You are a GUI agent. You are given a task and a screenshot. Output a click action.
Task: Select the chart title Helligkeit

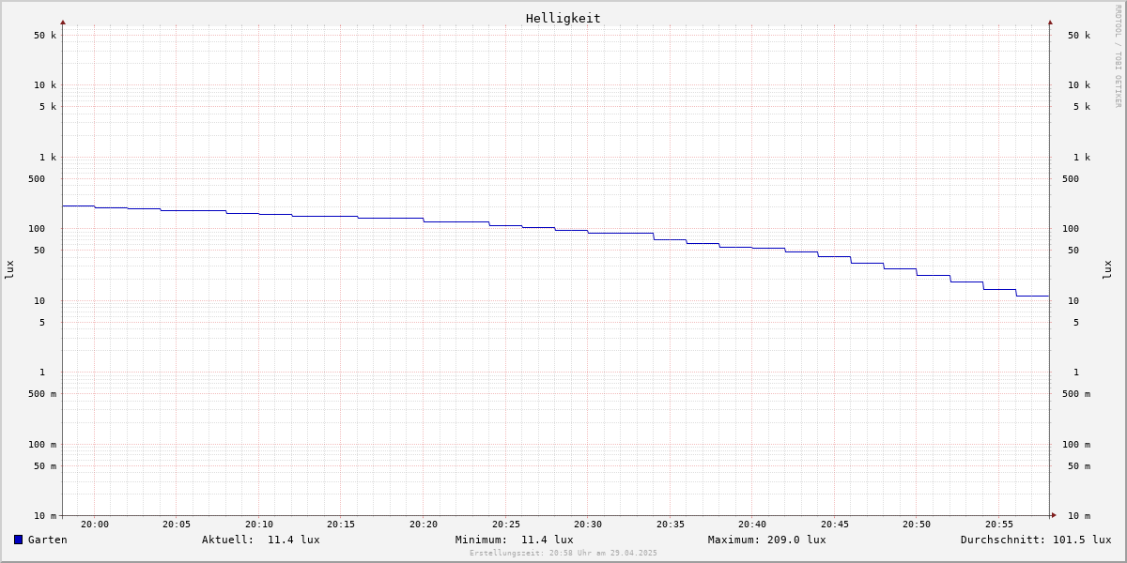coord(563,18)
